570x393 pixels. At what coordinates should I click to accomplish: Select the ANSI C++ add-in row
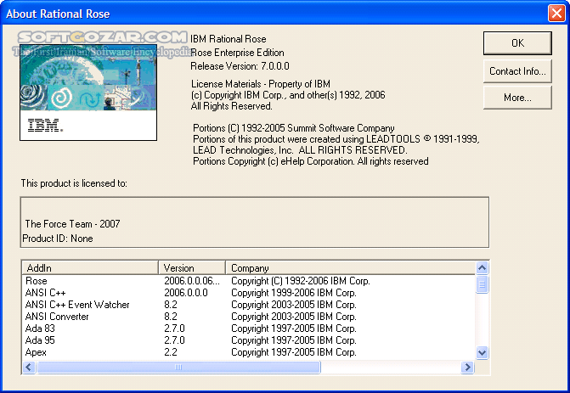tap(249, 293)
